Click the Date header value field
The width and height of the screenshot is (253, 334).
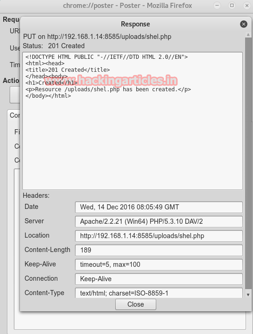(159, 207)
